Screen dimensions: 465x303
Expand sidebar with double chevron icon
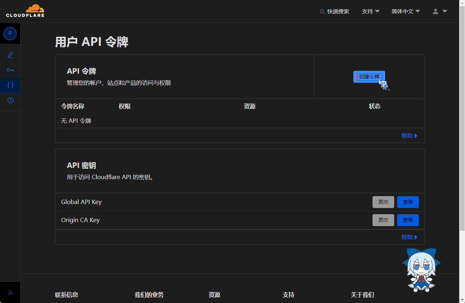[10, 293]
